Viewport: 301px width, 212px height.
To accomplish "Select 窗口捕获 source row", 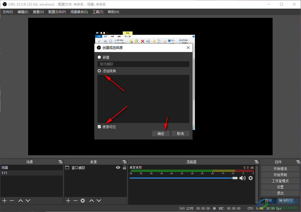I will point(96,168).
